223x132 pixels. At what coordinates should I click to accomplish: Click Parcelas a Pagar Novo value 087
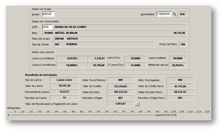click(180, 98)
